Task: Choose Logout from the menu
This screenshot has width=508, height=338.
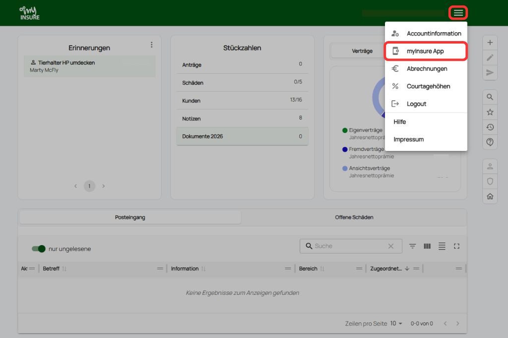Action: tap(416, 104)
